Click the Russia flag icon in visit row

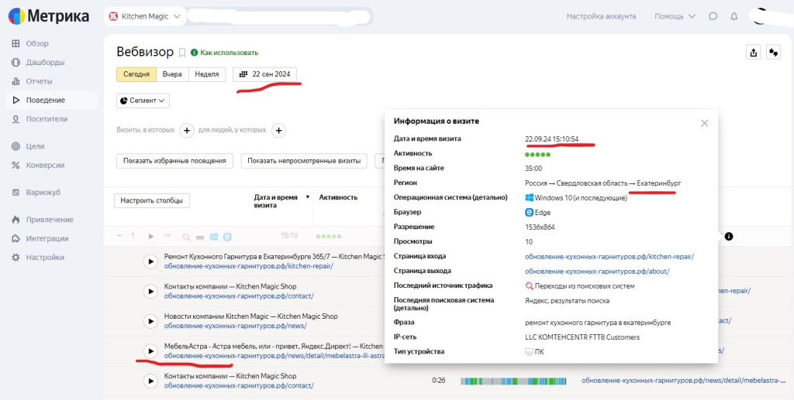[200, 237]
